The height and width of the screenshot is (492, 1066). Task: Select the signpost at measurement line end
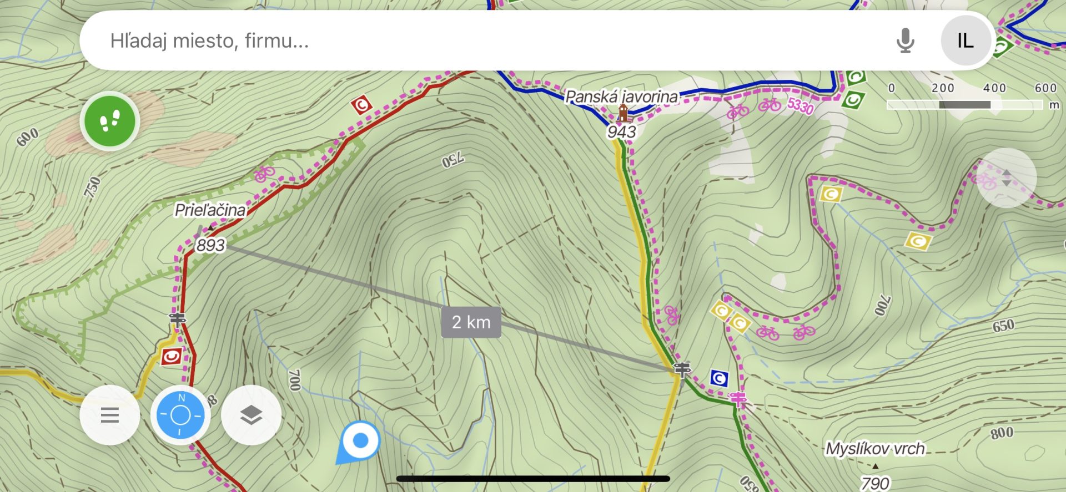[682, 368]
